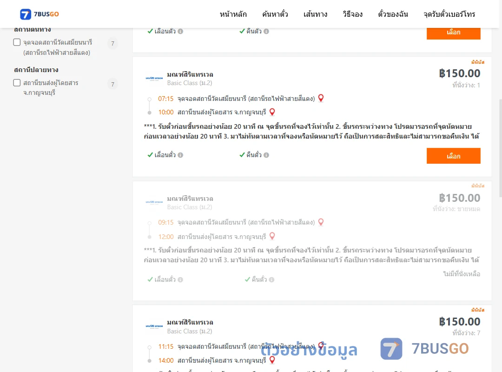
Task: Click operator name on the 07:15 trip card
Action: (x=190, y=74)
